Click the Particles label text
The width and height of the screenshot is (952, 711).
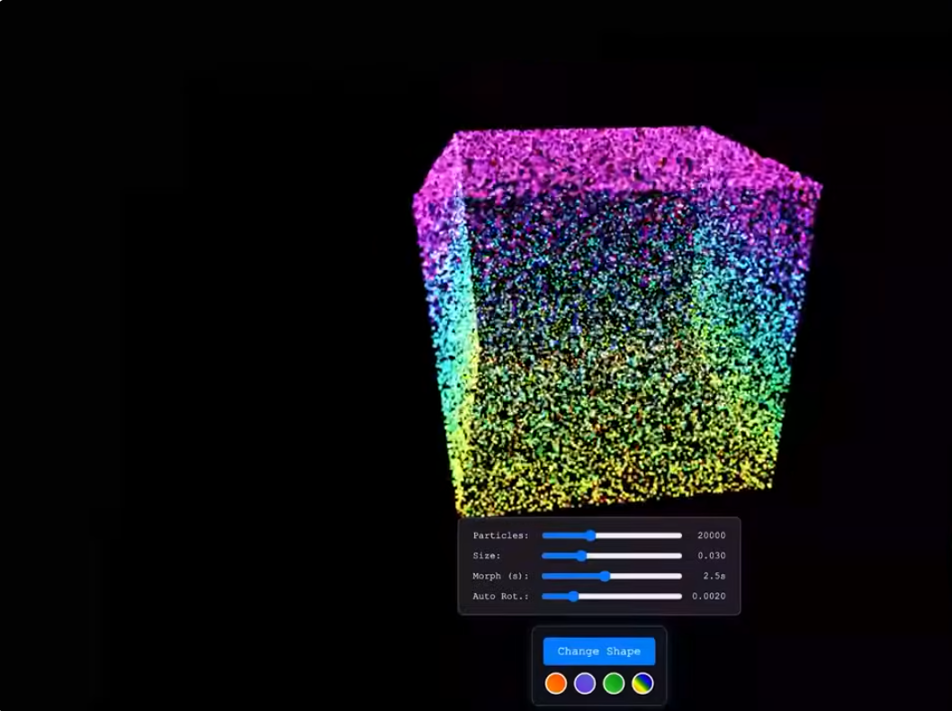500,535
